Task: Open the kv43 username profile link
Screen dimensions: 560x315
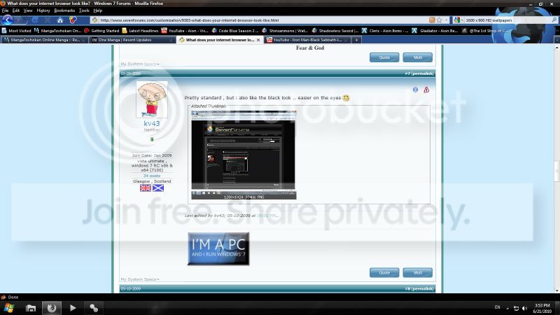Action: click(152, 124)
